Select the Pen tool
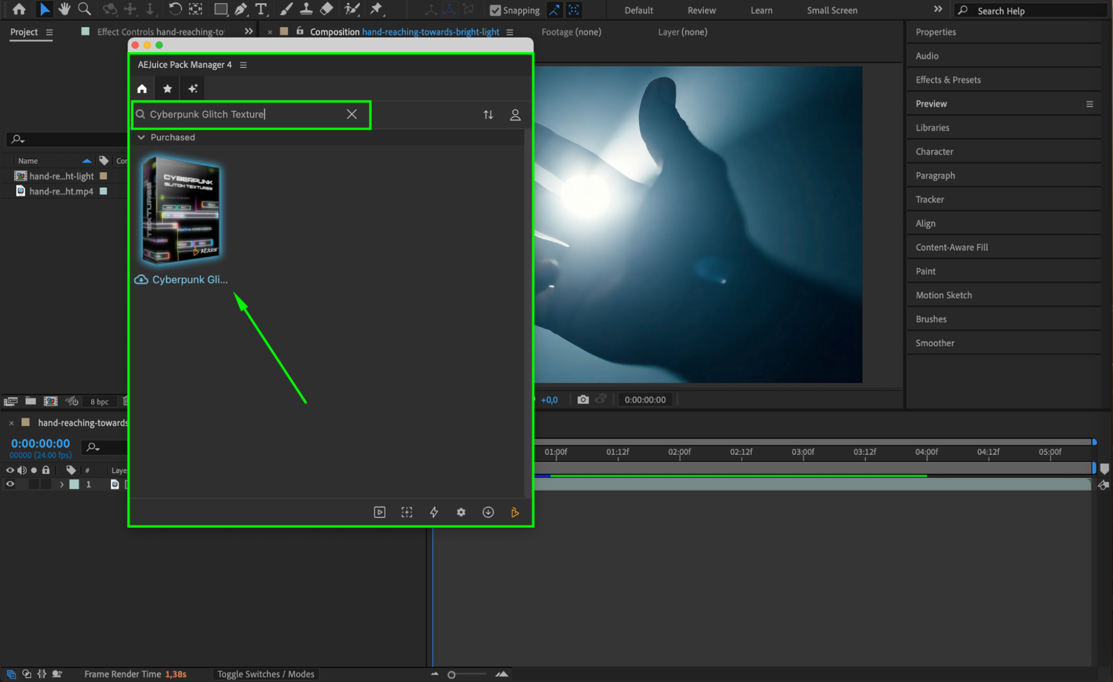1113x682 pixels. tap(241, 9)
